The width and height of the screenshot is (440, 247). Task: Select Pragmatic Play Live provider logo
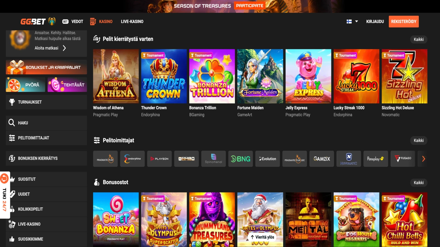point(295,159)
